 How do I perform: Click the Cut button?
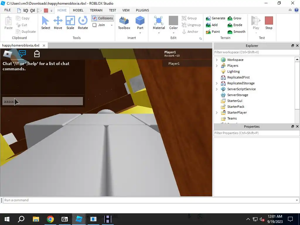21,25
